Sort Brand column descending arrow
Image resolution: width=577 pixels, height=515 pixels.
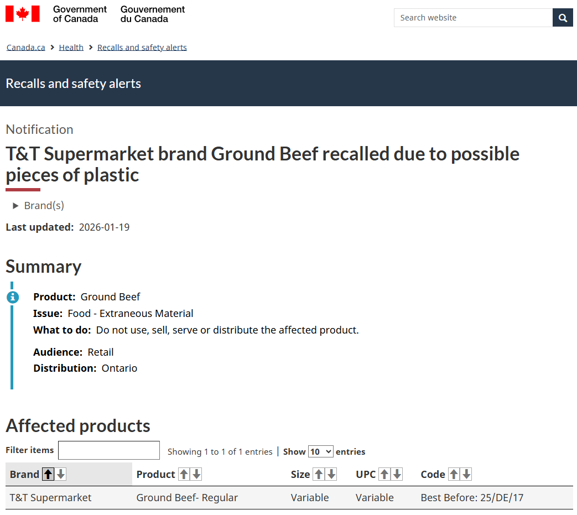[61, 474]
